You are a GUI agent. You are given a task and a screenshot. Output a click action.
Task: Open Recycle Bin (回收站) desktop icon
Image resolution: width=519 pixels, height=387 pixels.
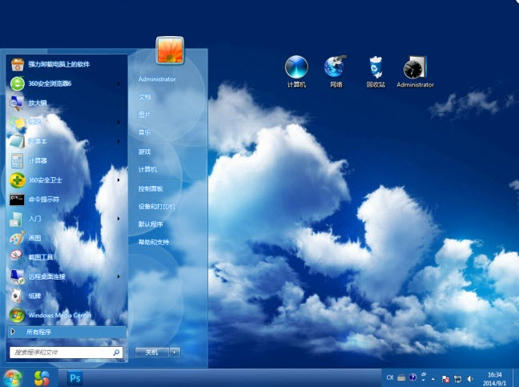376,67
